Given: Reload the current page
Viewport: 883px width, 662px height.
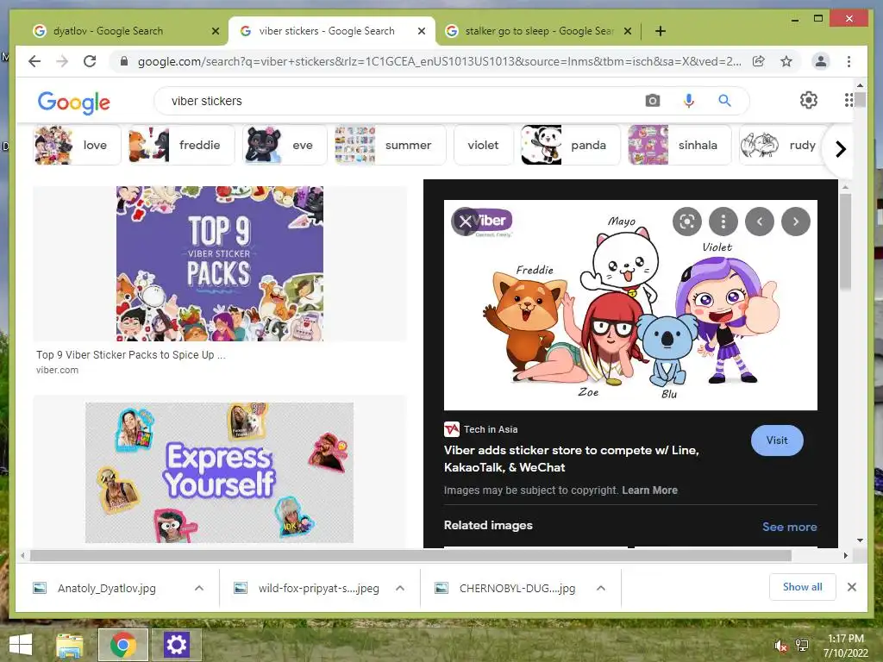Looking at the screenshot, I should click(90, 61).
